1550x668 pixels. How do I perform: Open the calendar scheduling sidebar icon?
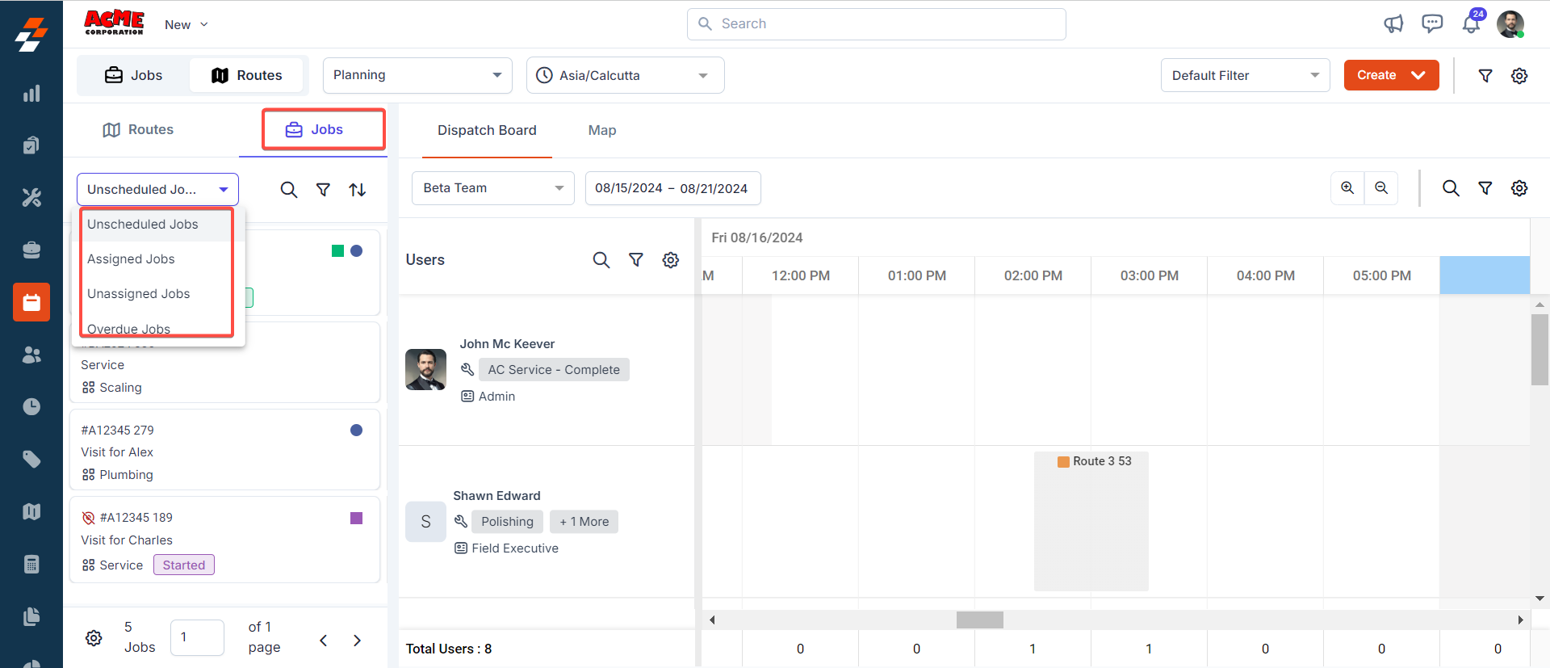point(31,302)
